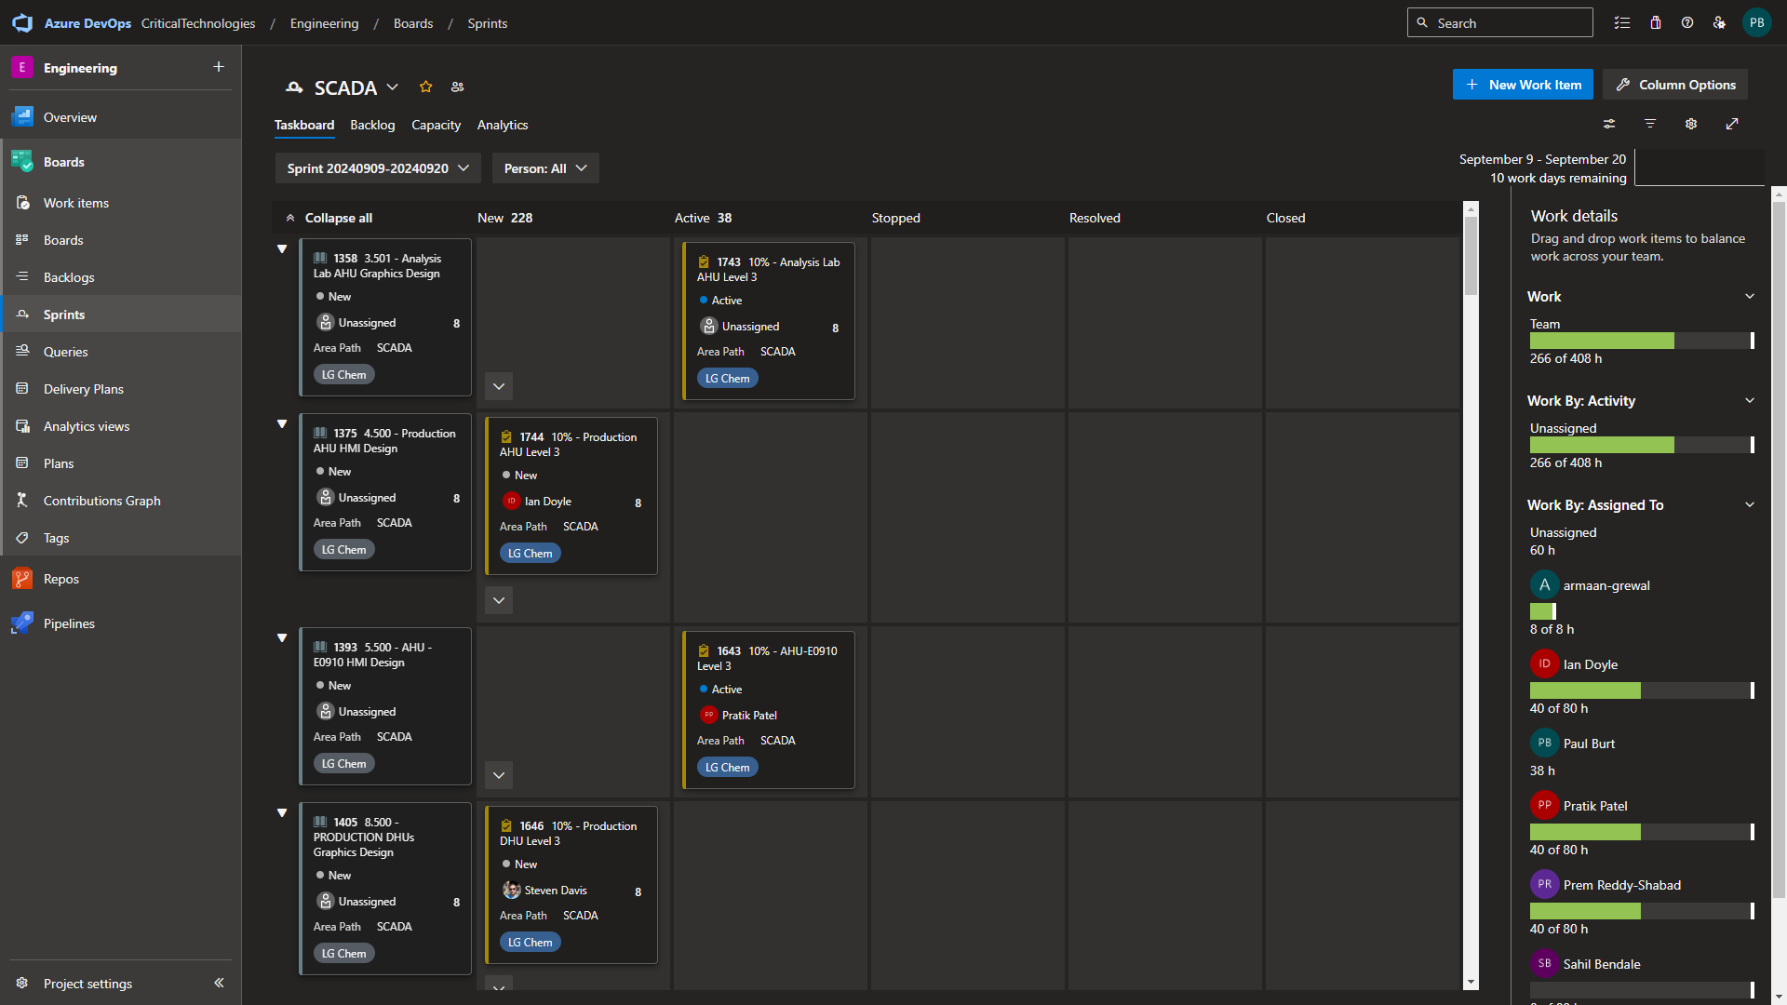The width and height of the screenshot is (1787, 1005).
Task: Collapse row for work item 1393
Action: point(282,638)
